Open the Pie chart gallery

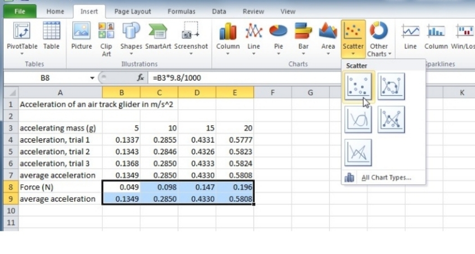(278, 39)
